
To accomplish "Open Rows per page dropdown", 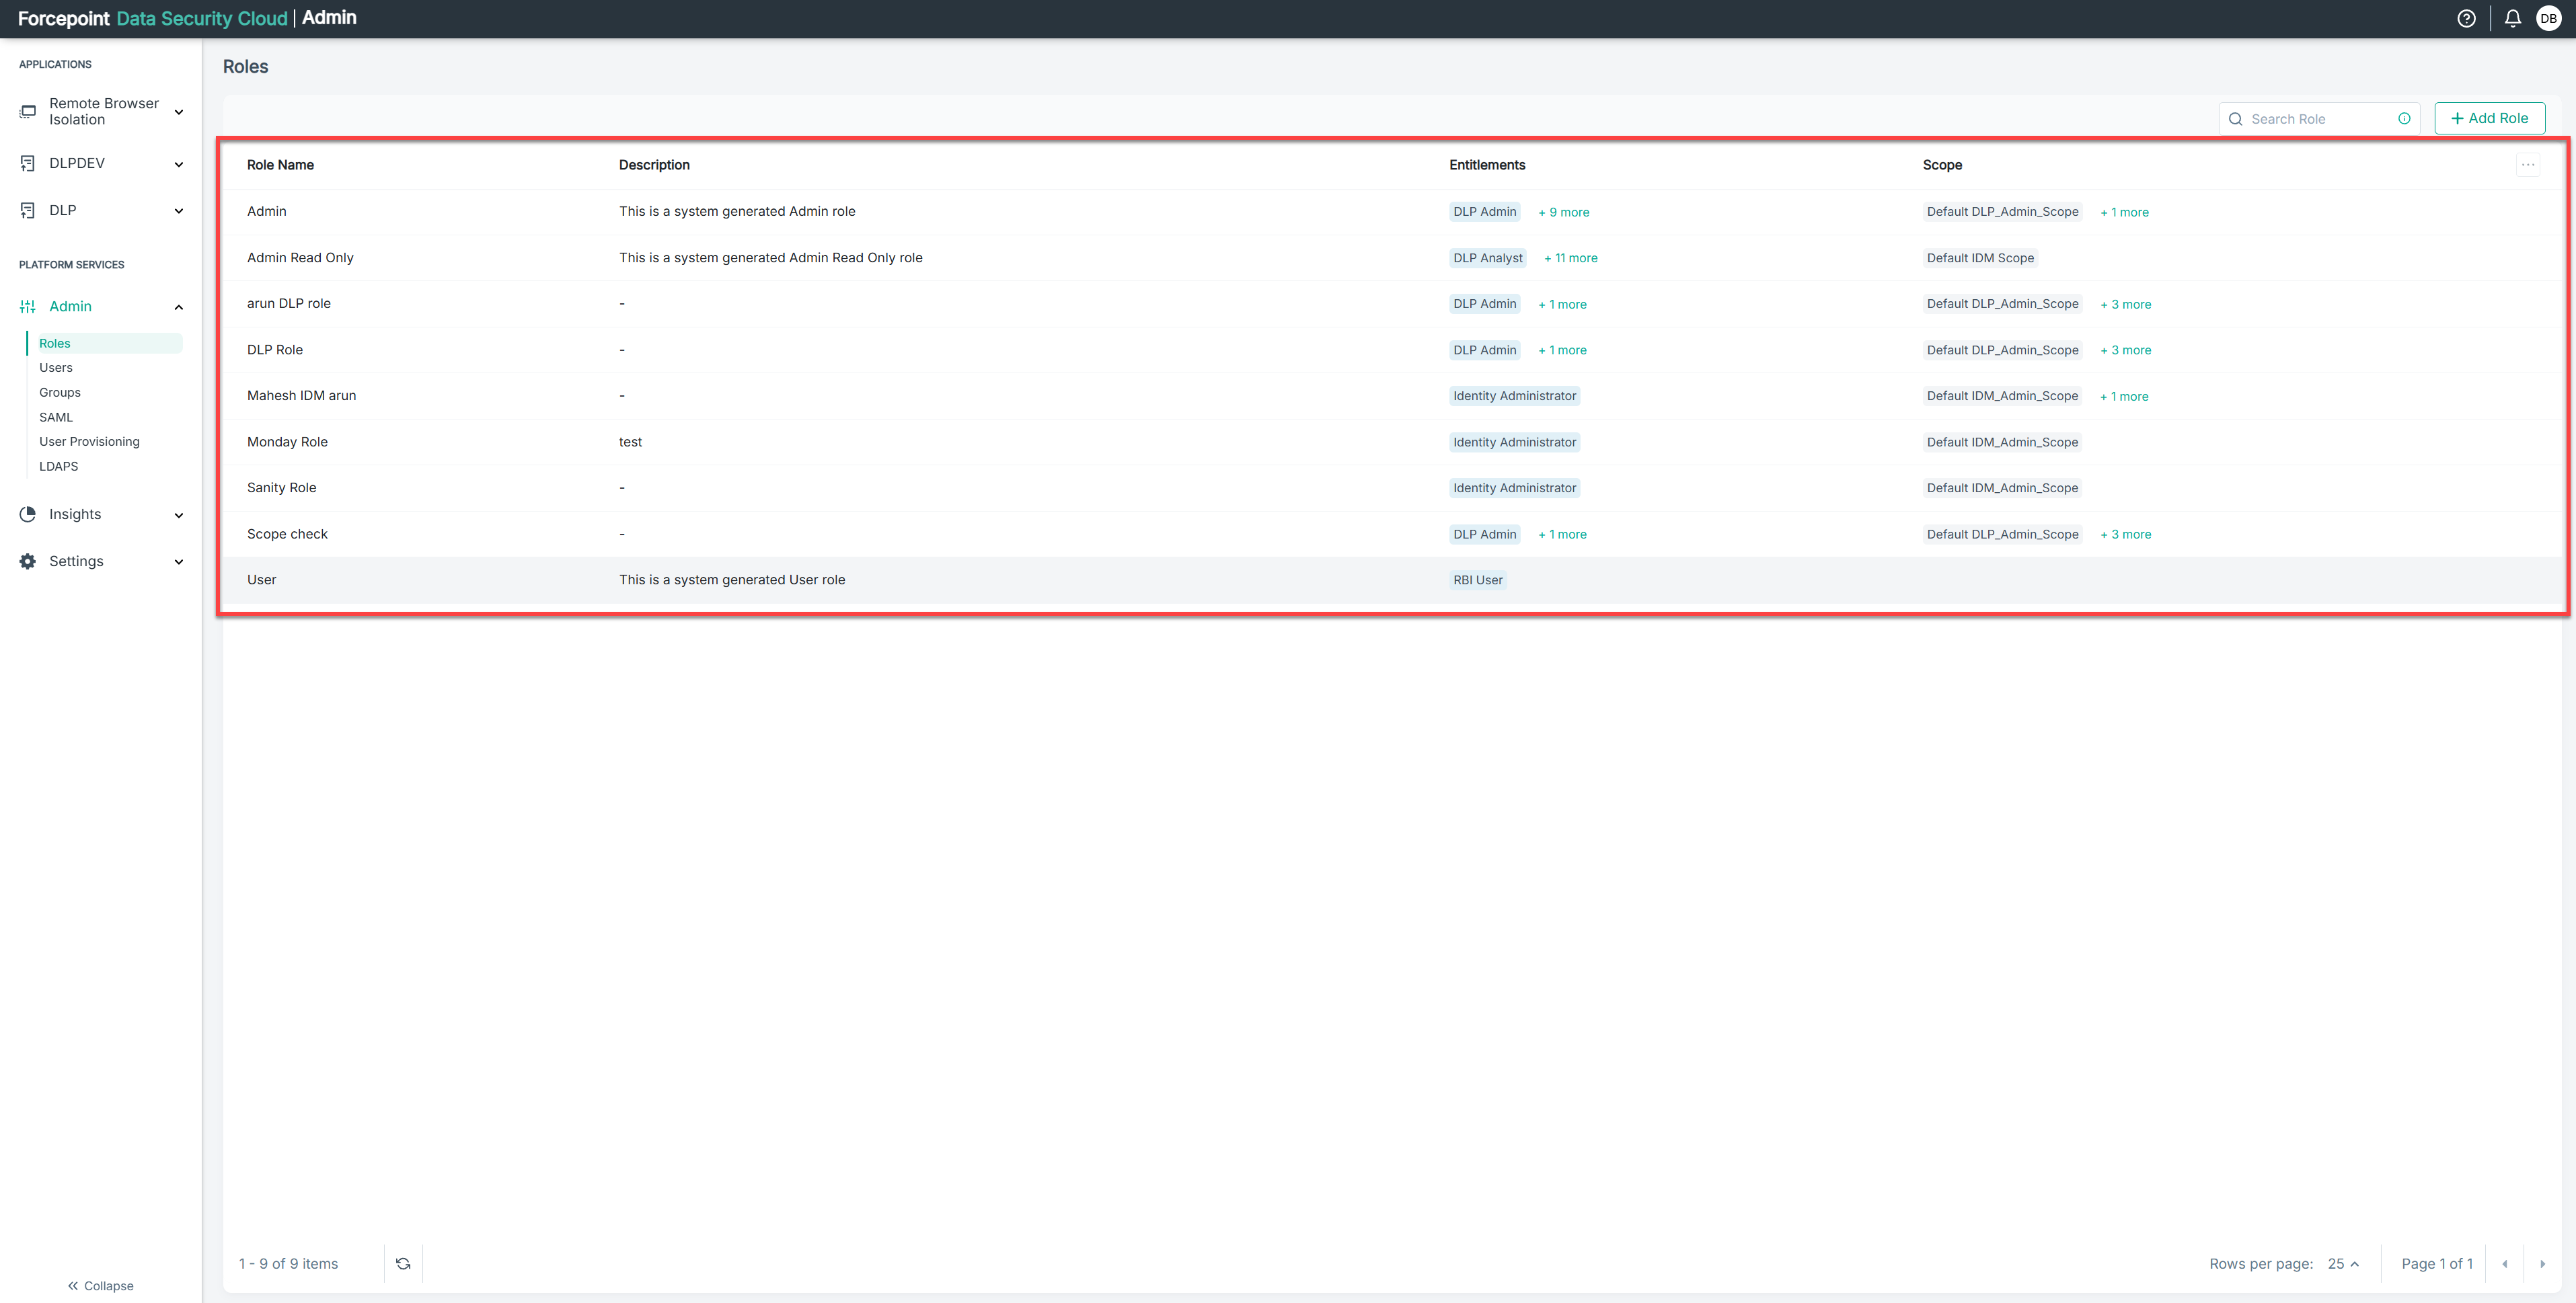I will (2343, 1264).
